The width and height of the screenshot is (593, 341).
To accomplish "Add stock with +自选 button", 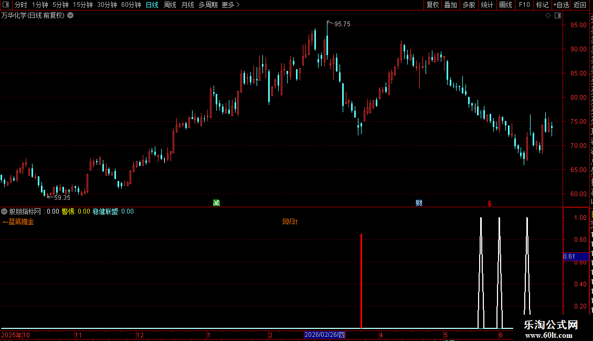I will pos(561,5).
